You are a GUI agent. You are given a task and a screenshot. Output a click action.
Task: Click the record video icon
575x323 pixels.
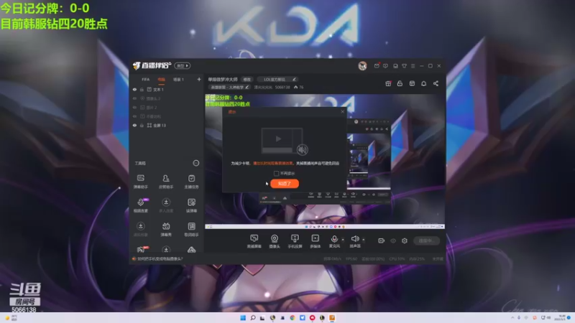382,240
